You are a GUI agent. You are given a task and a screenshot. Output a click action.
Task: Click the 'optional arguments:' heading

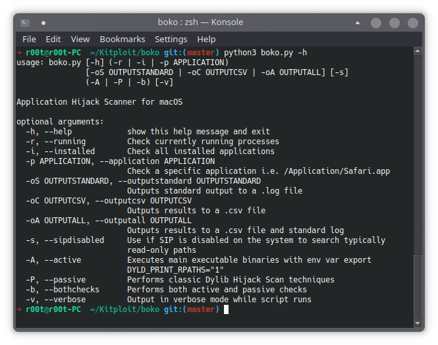[x=60, y=122]
